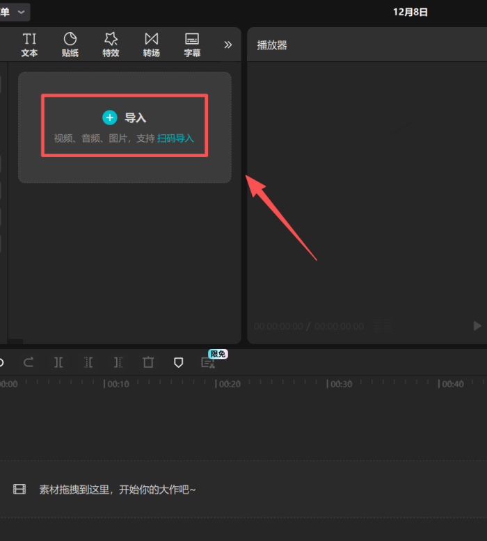This screenshot has width=487, height=541.
Task: Click the trim-right split tool
Action: pos(118,362)
